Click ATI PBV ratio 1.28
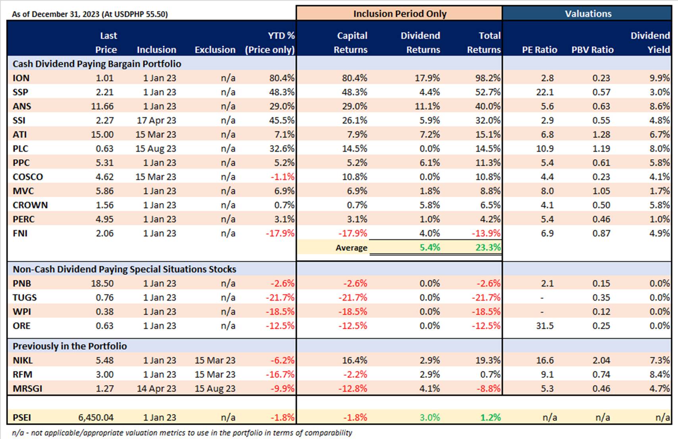The height and width of the screenshot is (439, 678). [601, 134]
